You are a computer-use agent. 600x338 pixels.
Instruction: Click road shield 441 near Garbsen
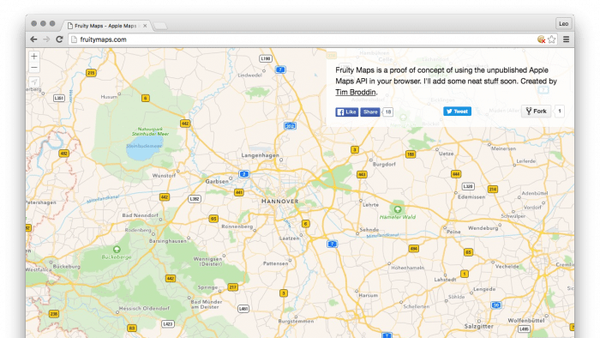(239, 192)
